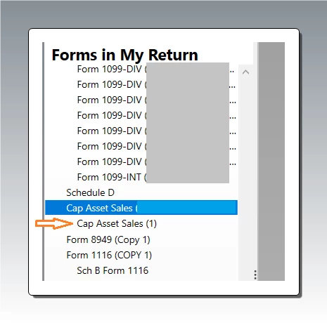
Task: Click the scroll-up chevron arrow
Action: pos(245,72)
